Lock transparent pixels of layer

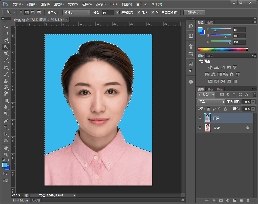208,109
